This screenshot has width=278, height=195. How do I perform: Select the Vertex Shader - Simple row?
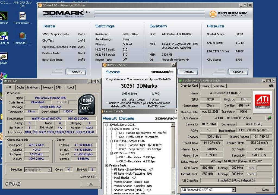coord(131,182)
